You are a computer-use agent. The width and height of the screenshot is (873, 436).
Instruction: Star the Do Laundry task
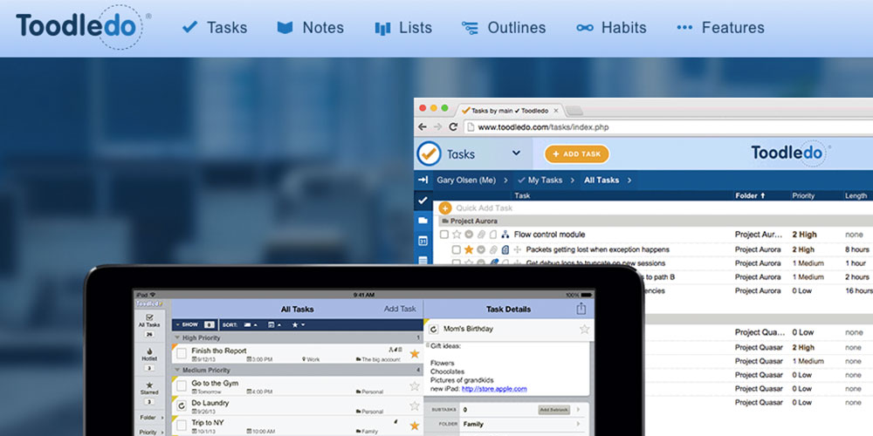point(414,406)
